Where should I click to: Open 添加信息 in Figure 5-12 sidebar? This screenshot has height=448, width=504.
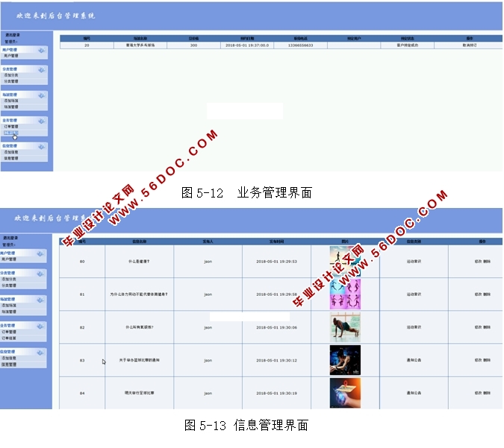click(11, 152)
